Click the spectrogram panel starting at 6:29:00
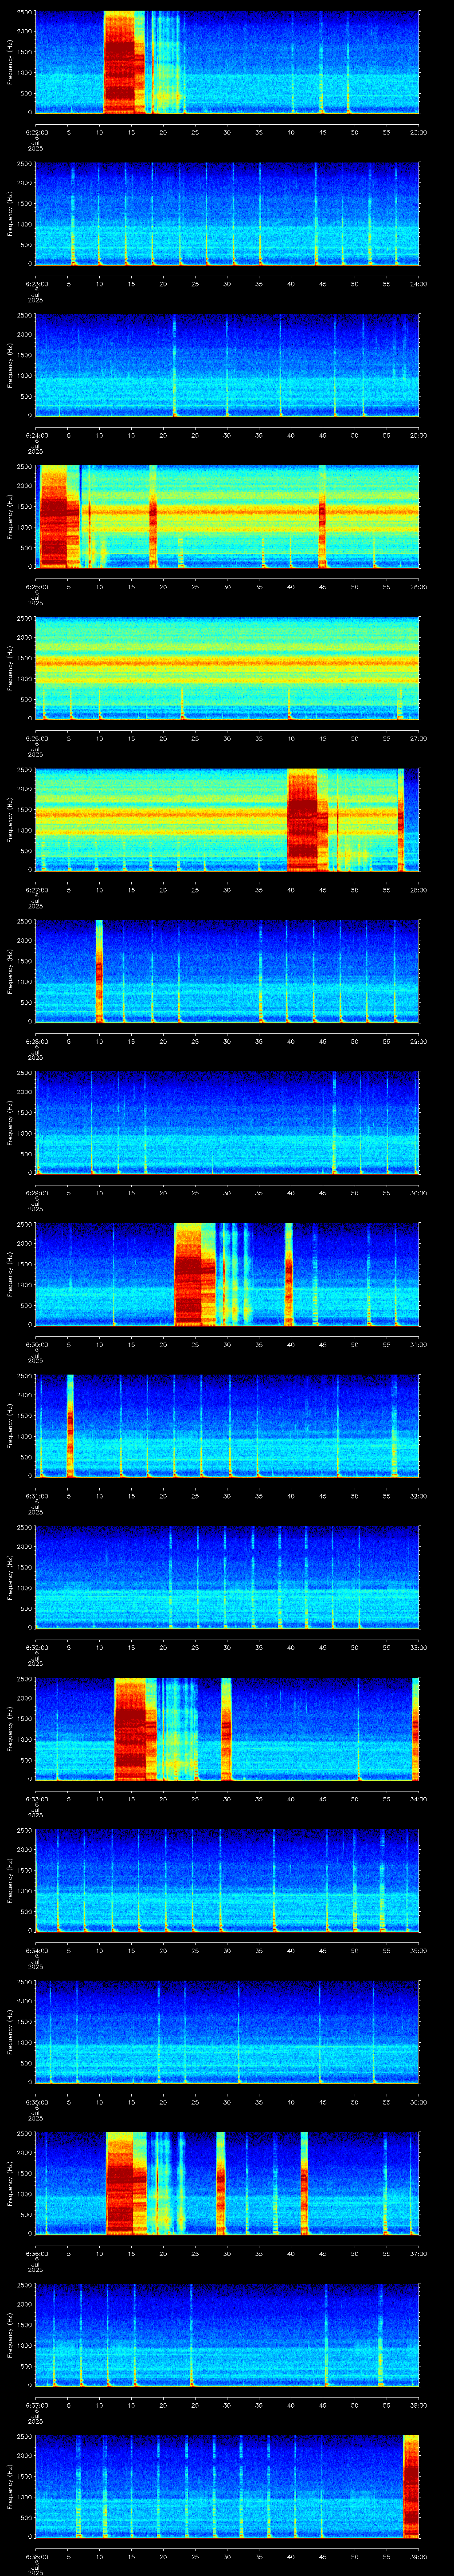Viewport: 454px width, 2576px height. point(227,1122)
